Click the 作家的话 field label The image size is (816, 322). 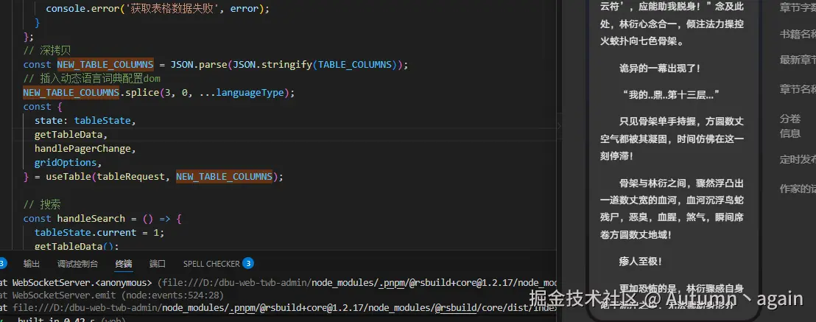798,189
